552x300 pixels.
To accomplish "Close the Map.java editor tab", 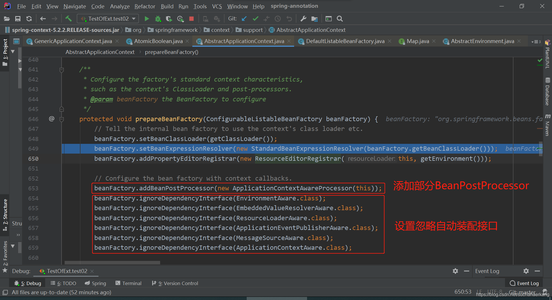I will pyautogui.click(x=434, y=41).
